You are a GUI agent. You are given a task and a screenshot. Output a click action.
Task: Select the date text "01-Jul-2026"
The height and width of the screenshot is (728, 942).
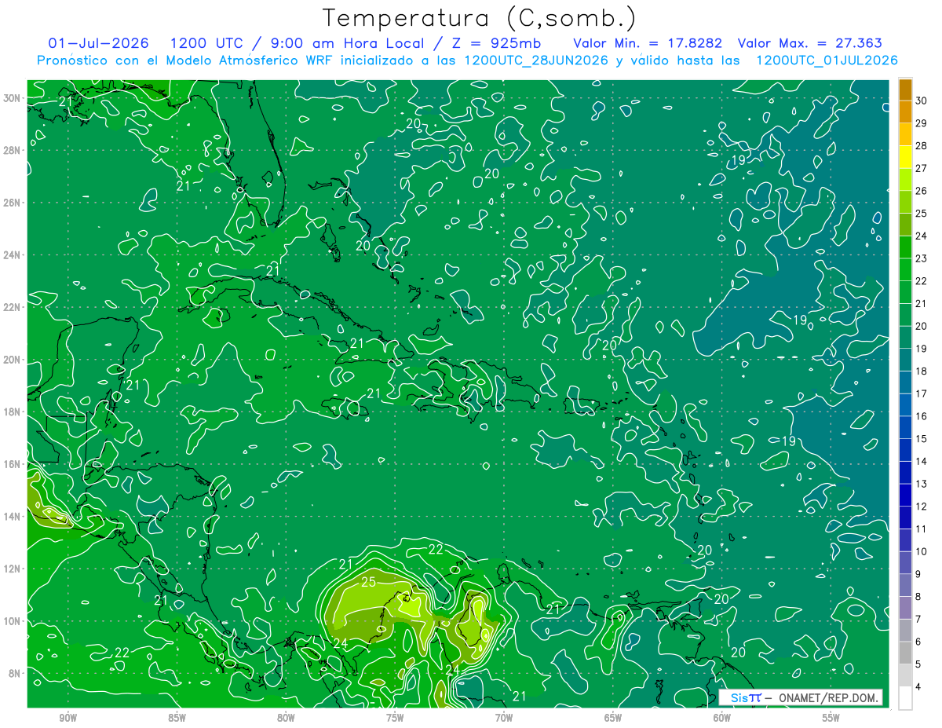click(98, 43)
